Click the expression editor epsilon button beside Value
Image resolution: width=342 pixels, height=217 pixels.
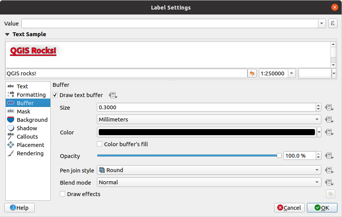click(x=333, y=23)
